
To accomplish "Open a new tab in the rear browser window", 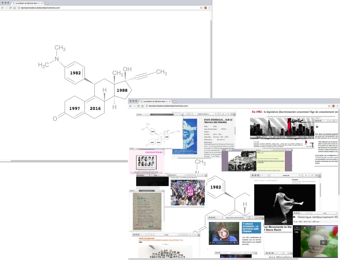I will 46,3.
